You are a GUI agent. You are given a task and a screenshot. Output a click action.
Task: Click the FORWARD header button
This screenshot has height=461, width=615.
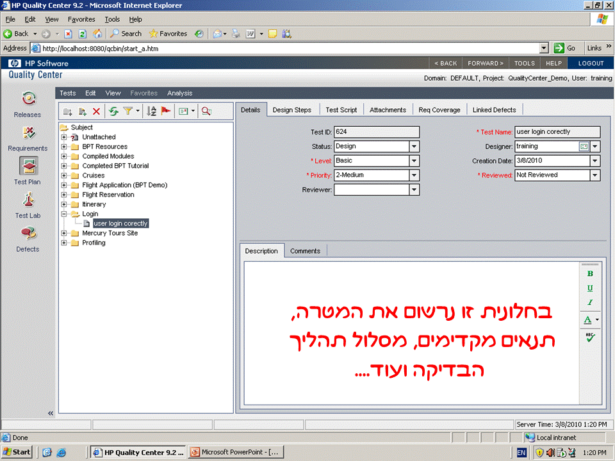(486, 63)
